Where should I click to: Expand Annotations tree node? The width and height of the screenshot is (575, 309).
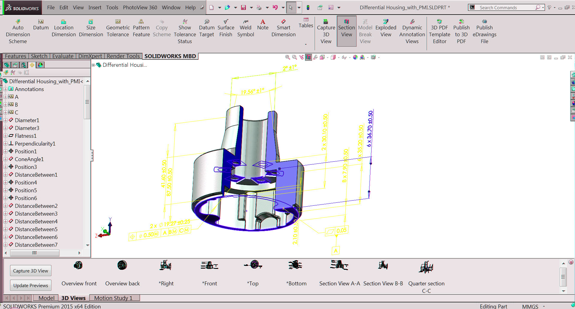click(x=5, y=89)
